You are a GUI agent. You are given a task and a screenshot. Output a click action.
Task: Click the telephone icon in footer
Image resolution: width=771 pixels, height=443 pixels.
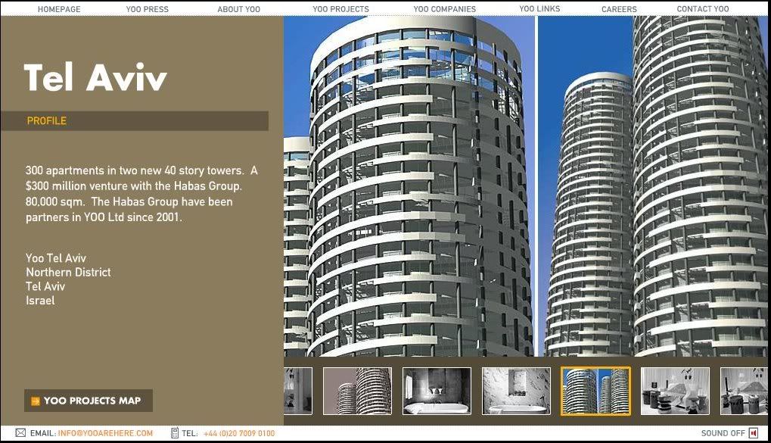[175, 433]
